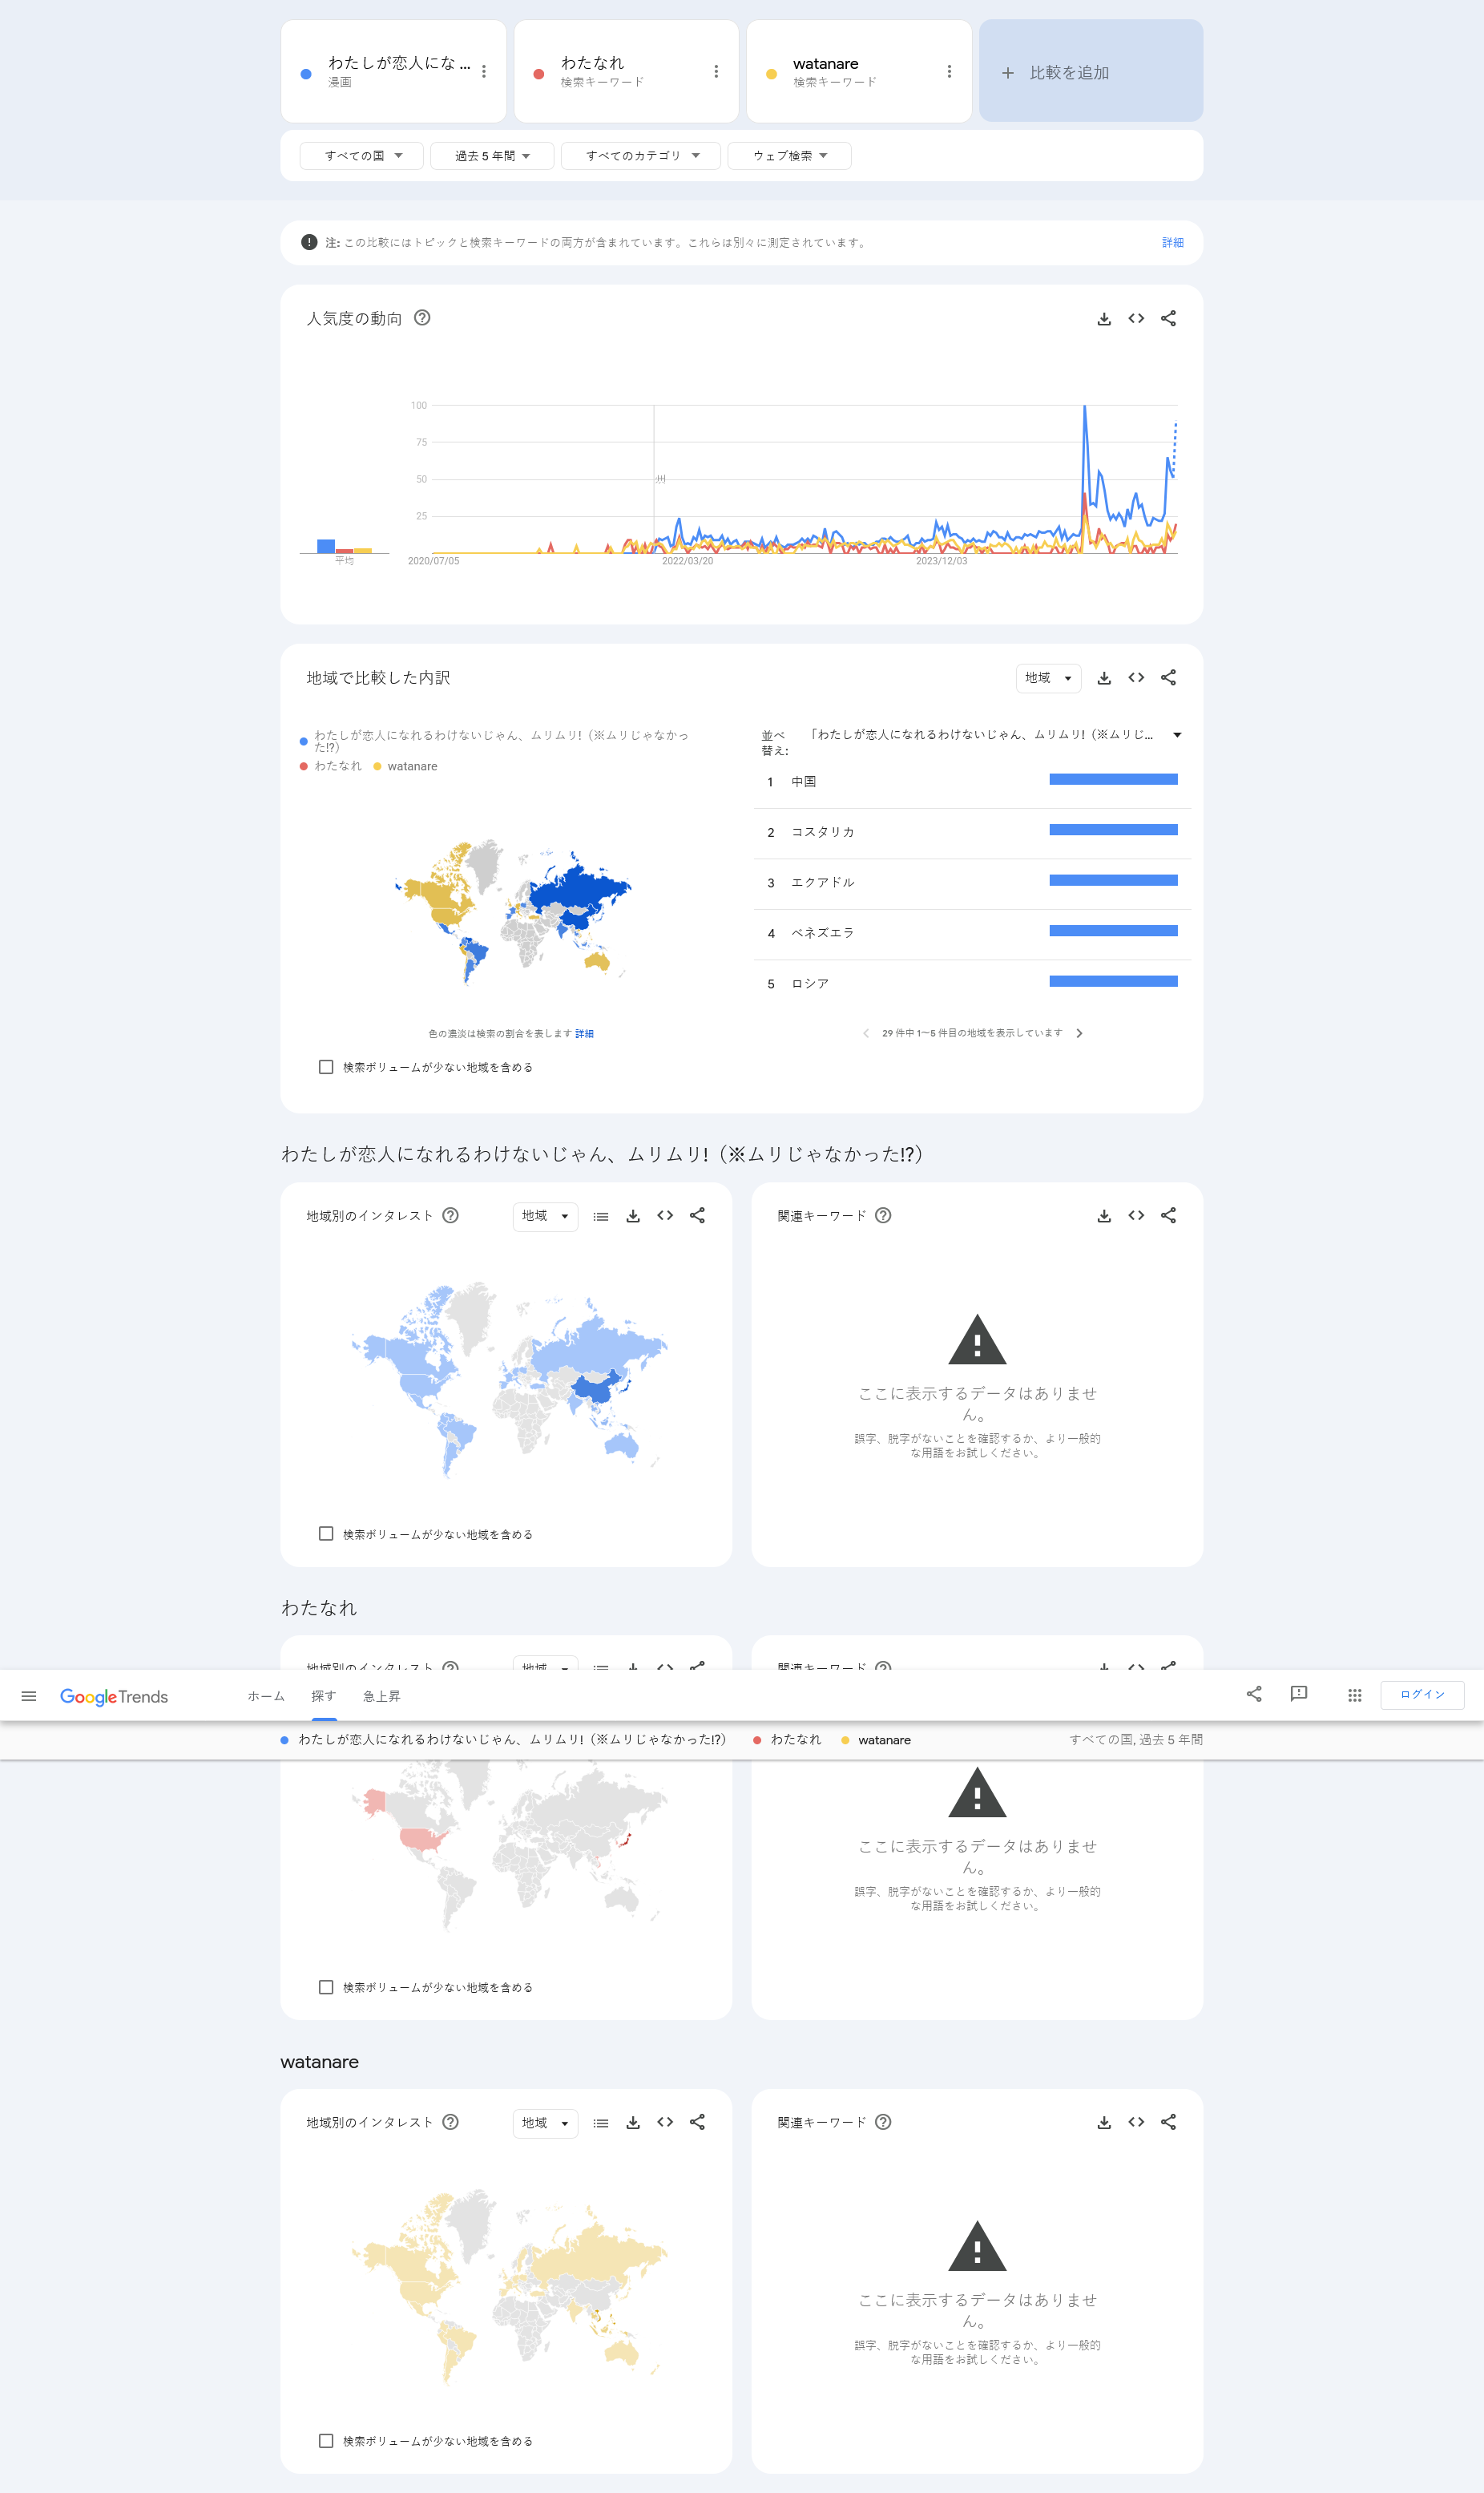Open 地域 dropdown in 地域で比較した内訳

(x=1048, y=678)
